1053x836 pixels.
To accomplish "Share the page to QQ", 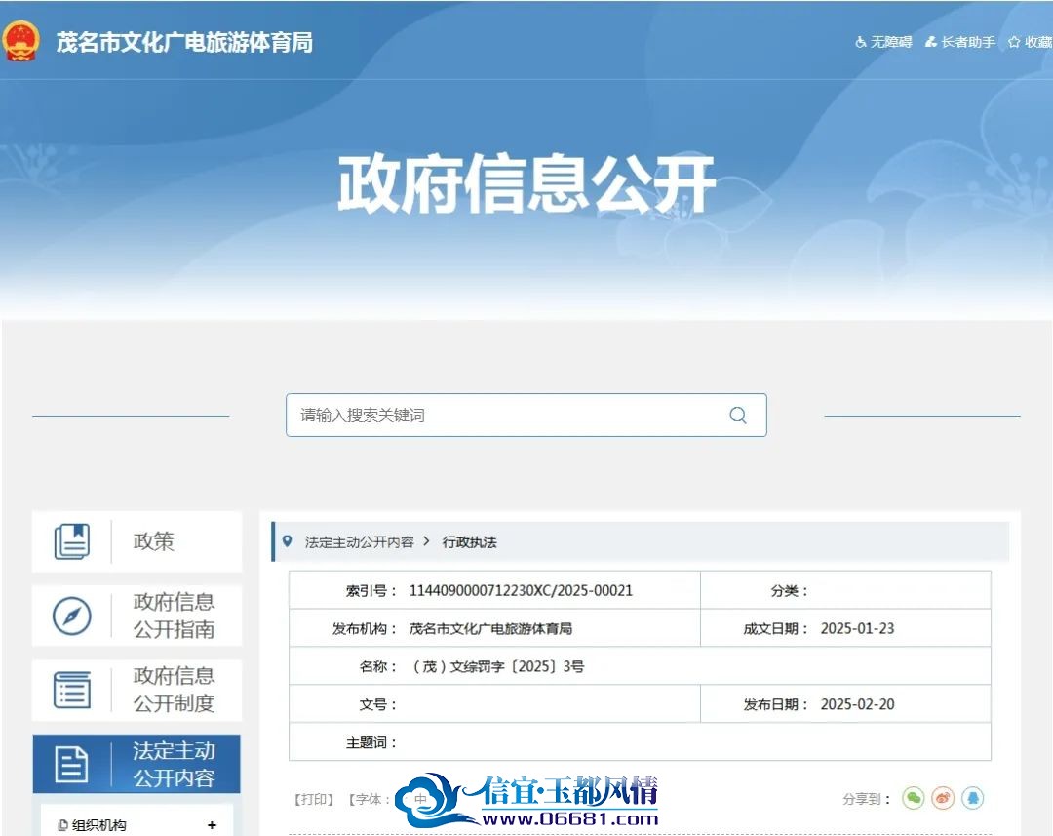I will point(973,798).
